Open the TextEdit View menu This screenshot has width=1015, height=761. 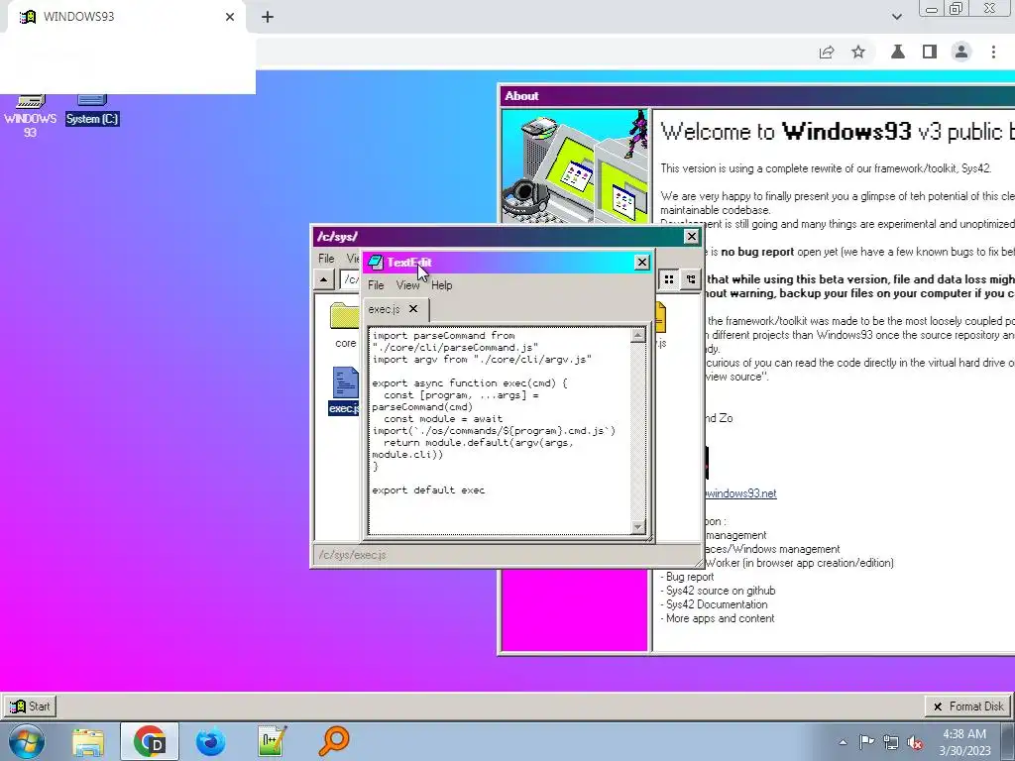407,285
